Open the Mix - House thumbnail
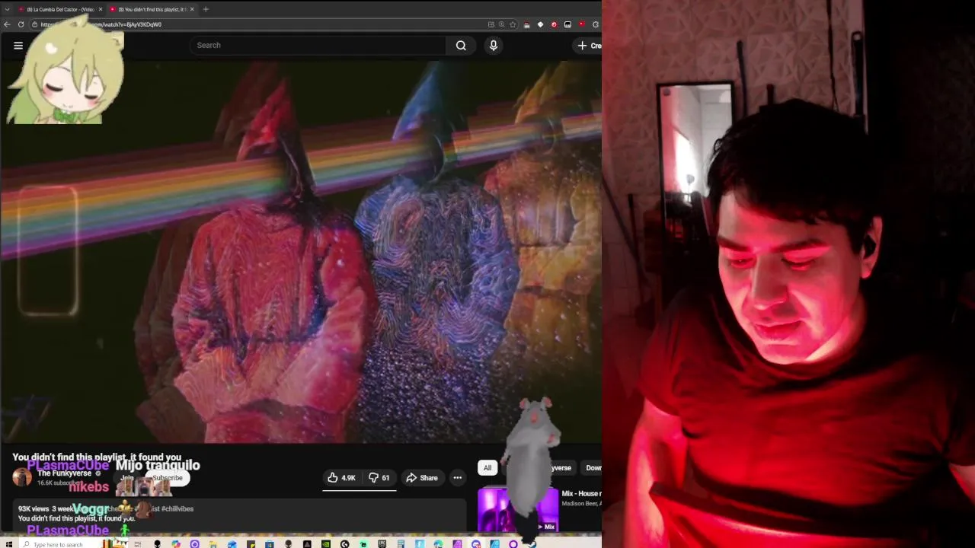Image resolution: width=975 pixels, height=548 pixels. pyautogui.click(x=518, y=510)
